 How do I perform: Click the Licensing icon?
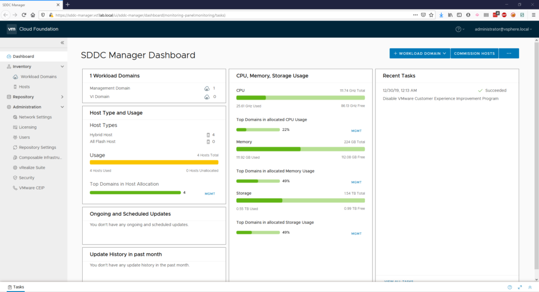click(15, 127)
